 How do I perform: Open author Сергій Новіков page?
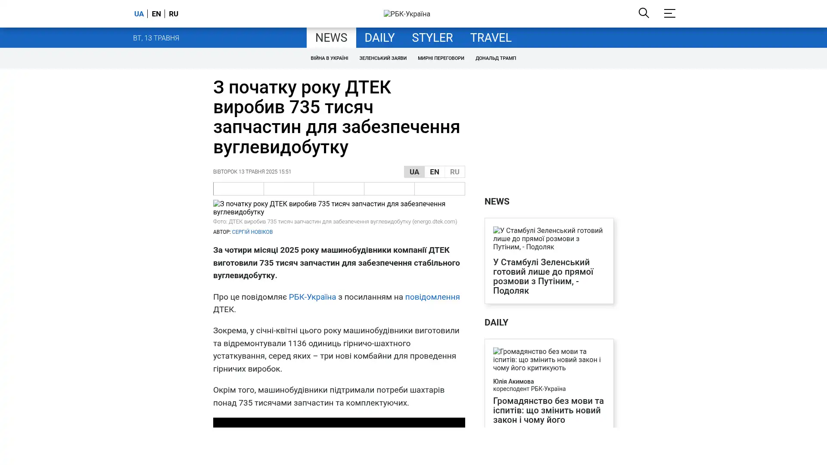[x=252, y=232]
